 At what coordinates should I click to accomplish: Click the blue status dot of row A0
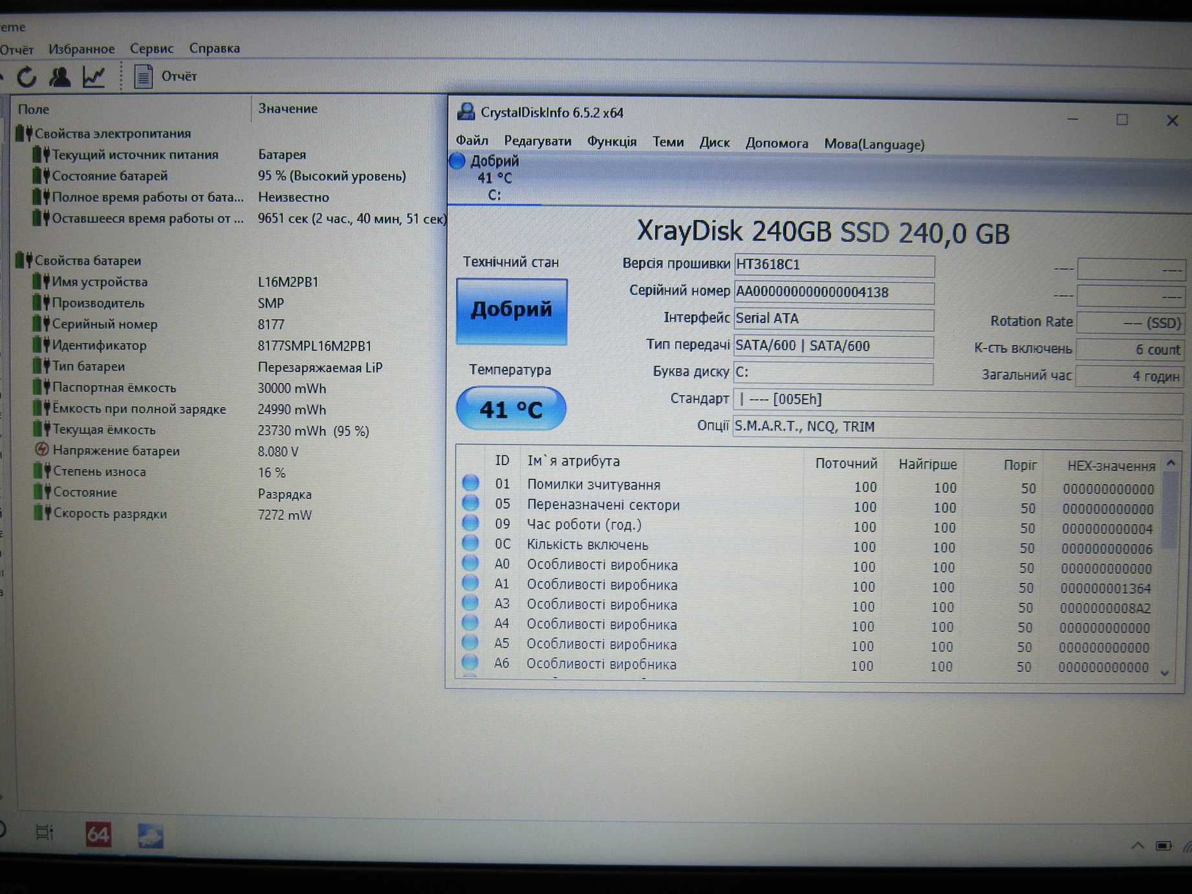471,563
